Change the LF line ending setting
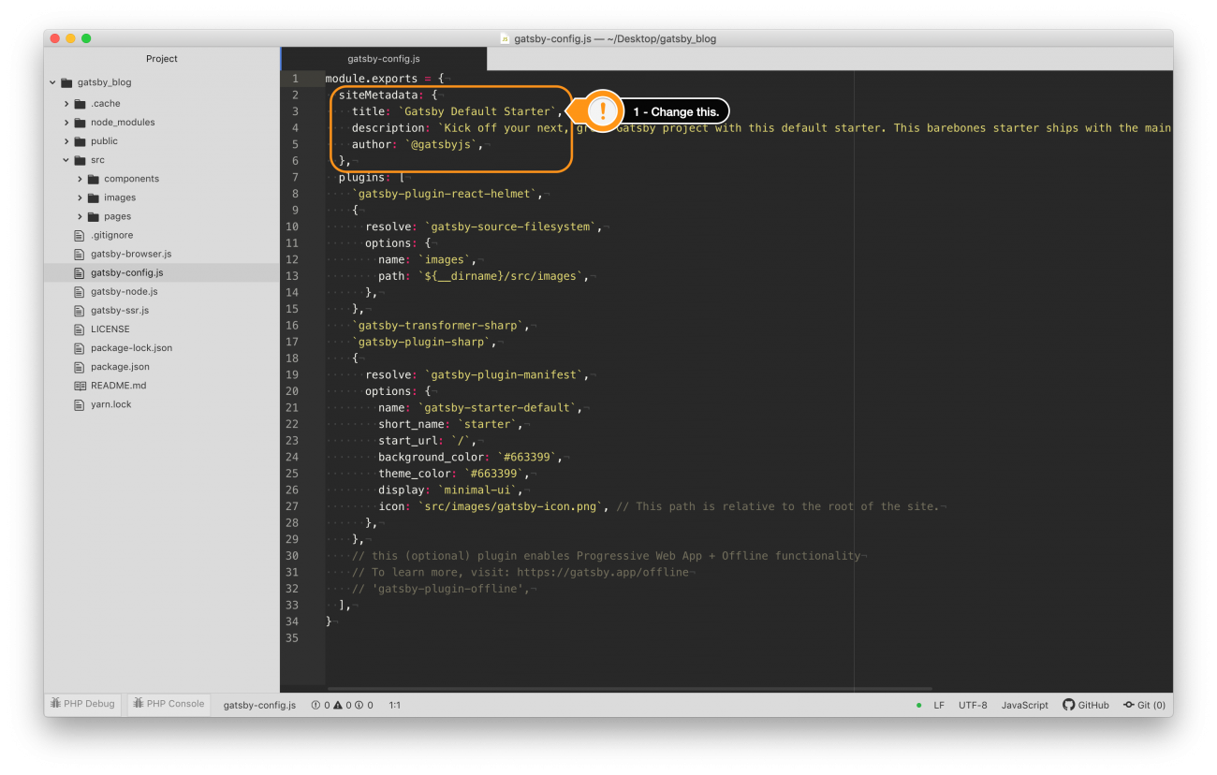The width and height of the screenshot is (1217, 775). pyautogui.click(x=939, y=705)
